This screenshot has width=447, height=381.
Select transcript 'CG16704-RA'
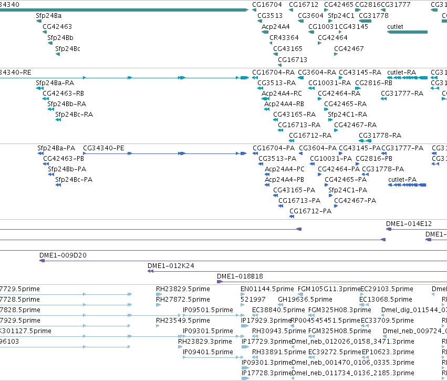tap(273, 73)
